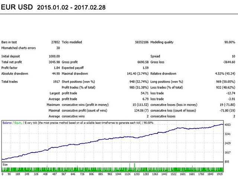The height and width of the screenshot is (179, 238).
Task: Select average loss trade value -3.91
Action: (x=231, y=99)
